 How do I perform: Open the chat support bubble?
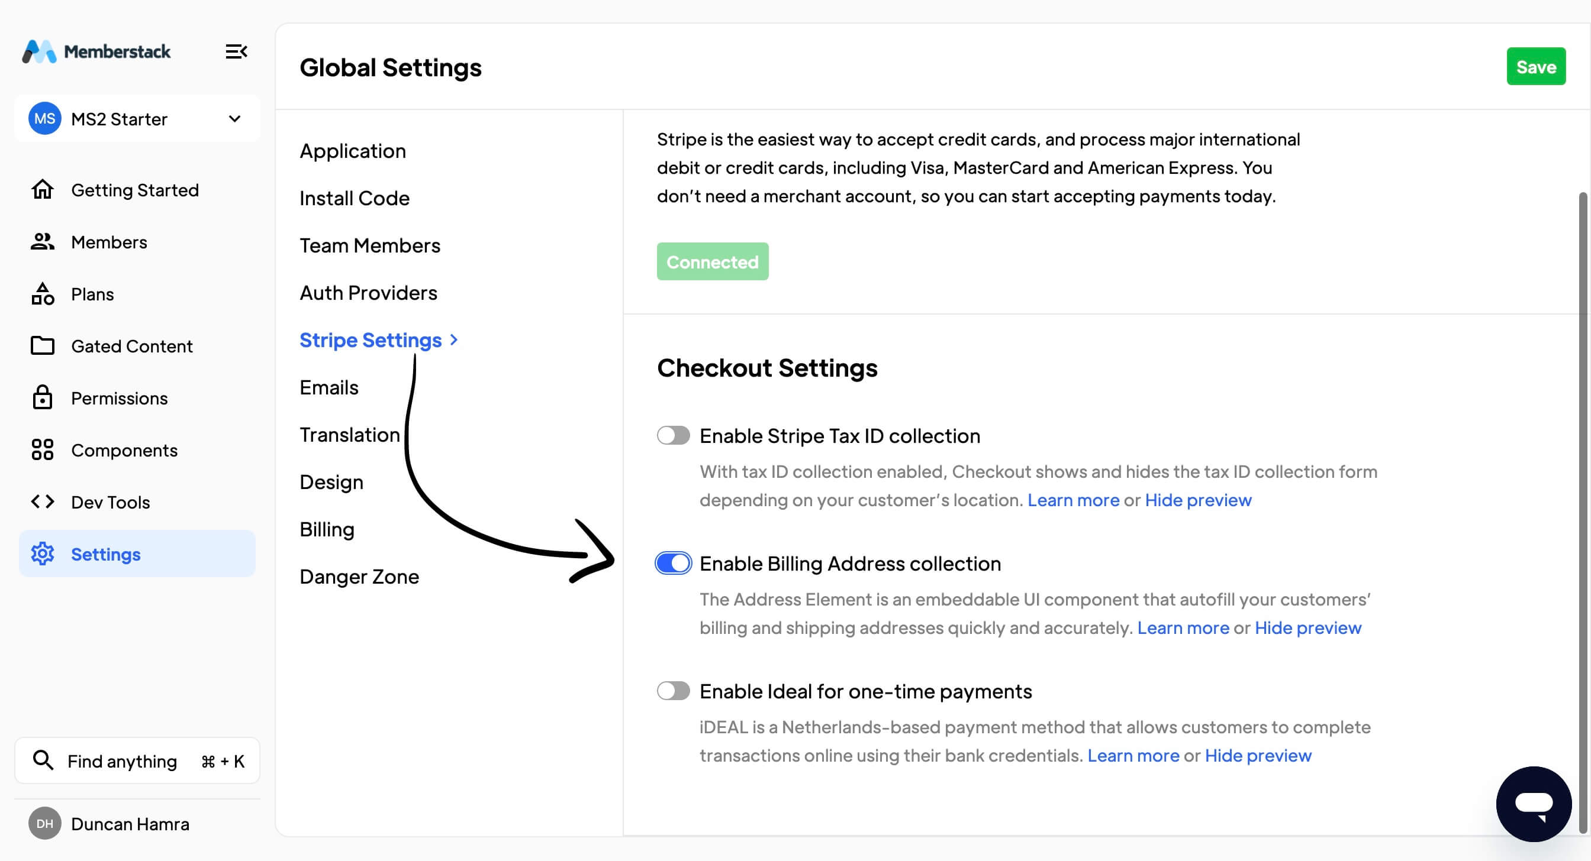pos(1534,804)
